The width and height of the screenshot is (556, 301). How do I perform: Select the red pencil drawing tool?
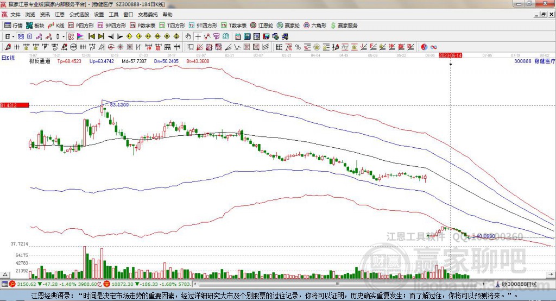point(8,47)
